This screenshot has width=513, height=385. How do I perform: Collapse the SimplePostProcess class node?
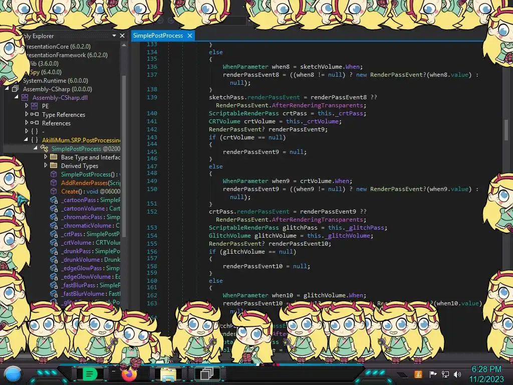tap(36, 148)
